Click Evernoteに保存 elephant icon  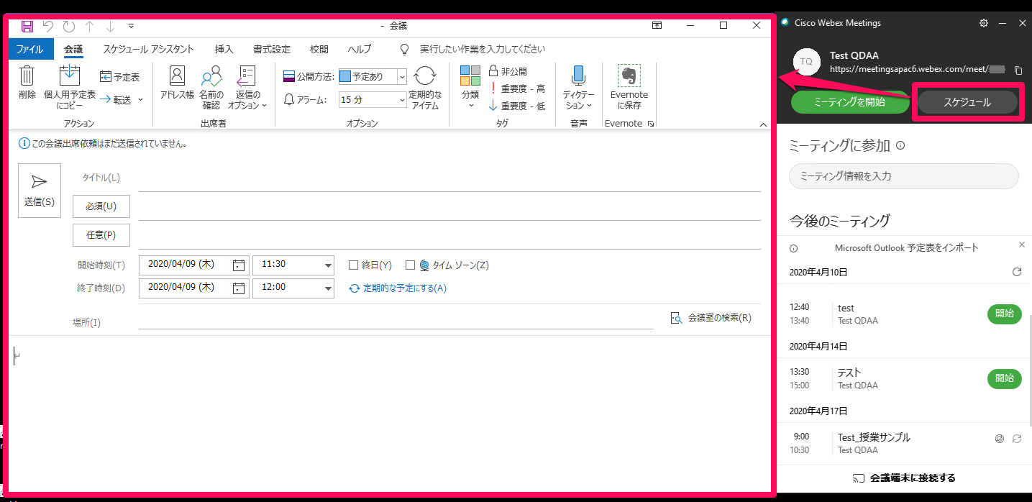pyautogui.click(x=629, y=86)
